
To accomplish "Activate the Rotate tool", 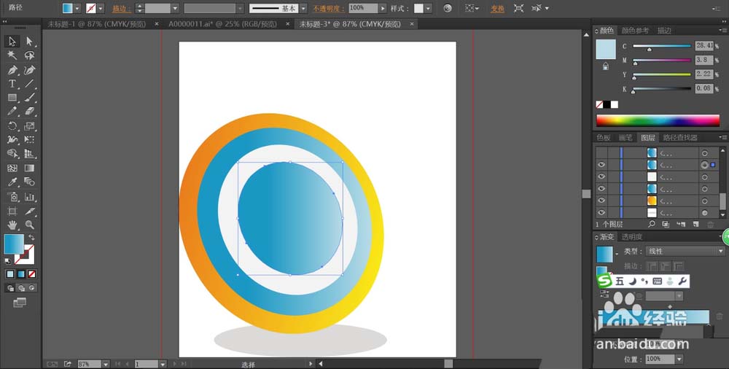I will pos(12,125).
